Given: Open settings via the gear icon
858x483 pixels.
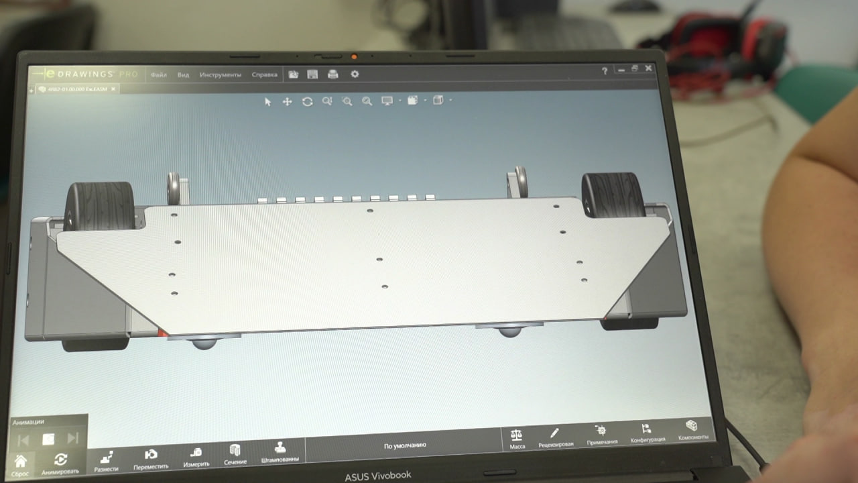Looking at the screenshot, I should point(355,74).
